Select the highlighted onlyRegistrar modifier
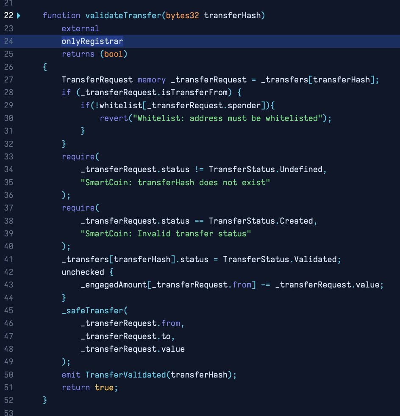 pos(92,41)
